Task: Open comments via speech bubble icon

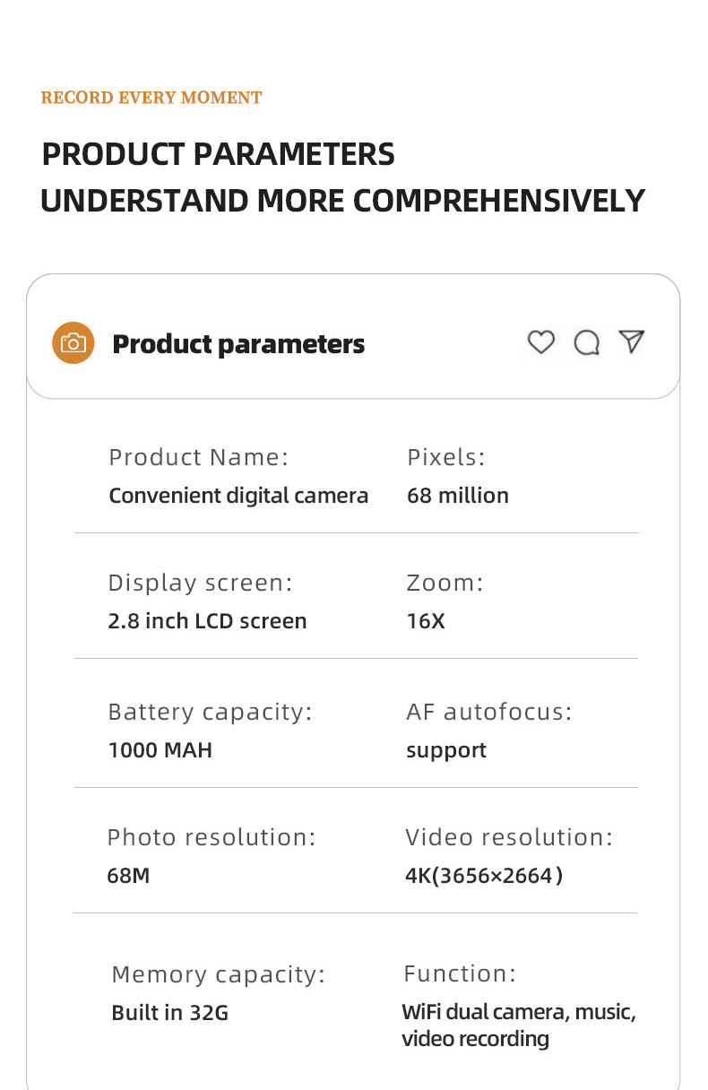Action: (586, 342)
